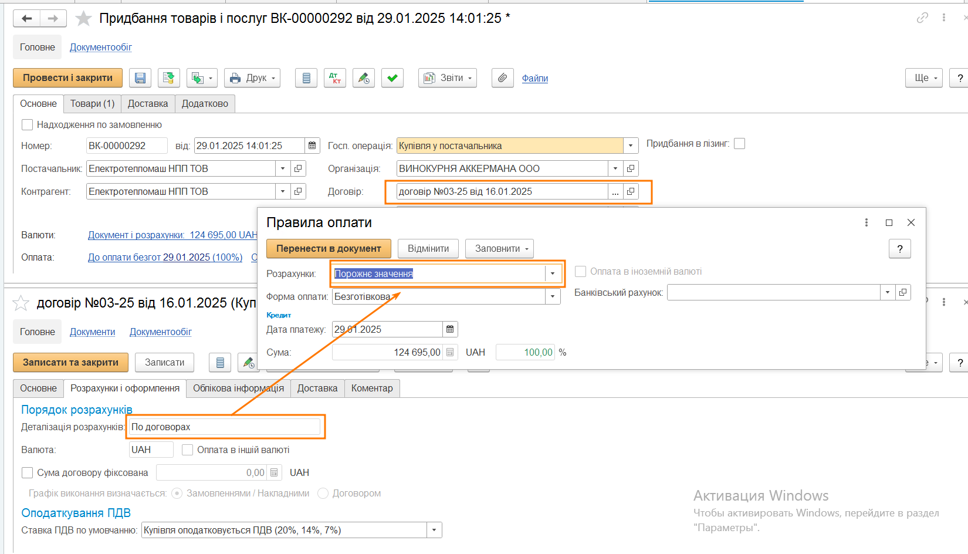Toggle Оплата в іноземній валюті checkbox

tap(581, 271)
